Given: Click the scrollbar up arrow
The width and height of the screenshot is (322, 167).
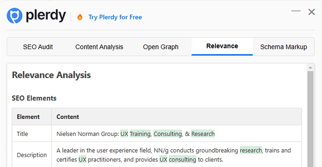Looking at the screenshot, I should [311, 68].
